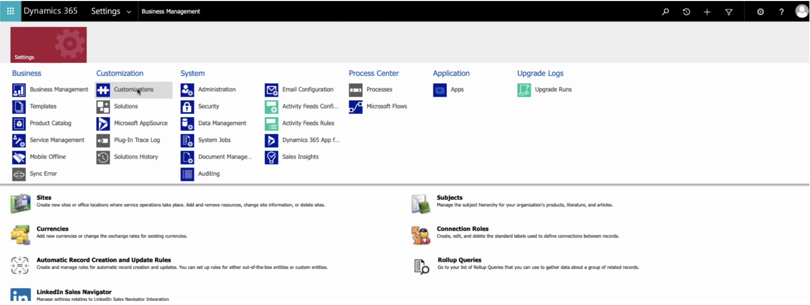
Task: Click the Sales Insights icon
Action: pyautogui.click(x=271, y=157)
